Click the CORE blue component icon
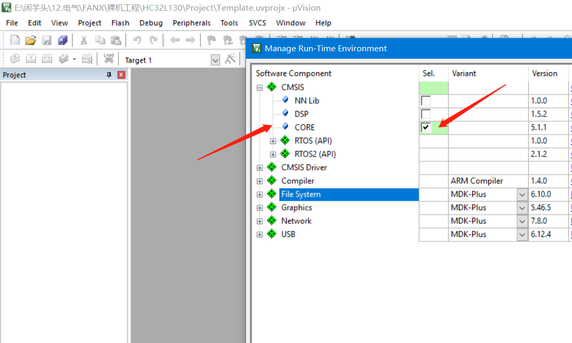 pos(285,127)
